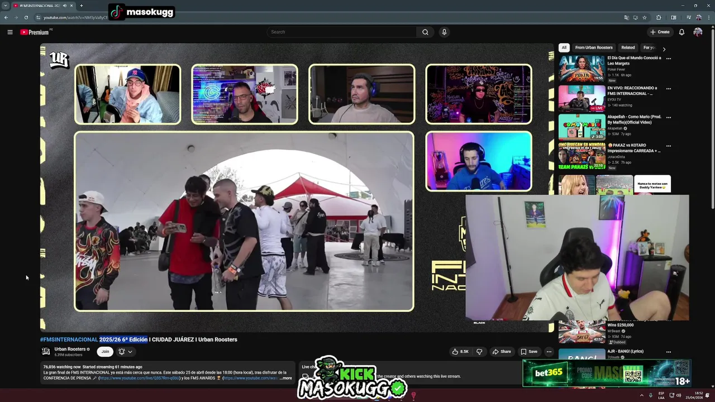715x402 pixels.
Task: Open the Chrome side panel icon
Action: tap(673, 17)
